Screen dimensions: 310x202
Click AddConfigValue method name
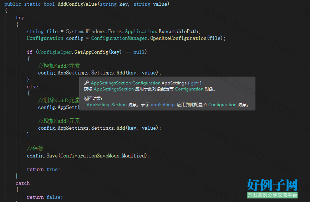click(x=77, y=4)
